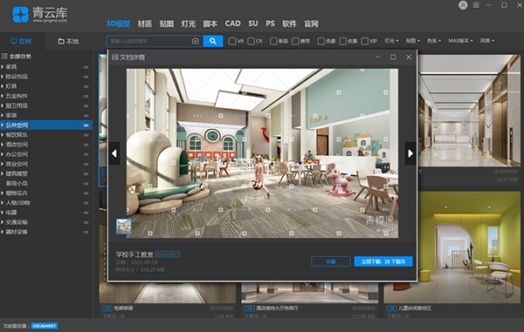Click the eye icon beside 器材设备
The height and width of the screenshot is (332, 524).
[86, 232]
